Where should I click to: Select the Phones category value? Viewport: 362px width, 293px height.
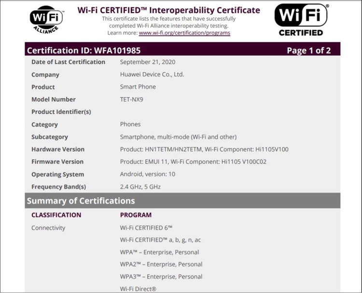130,124
